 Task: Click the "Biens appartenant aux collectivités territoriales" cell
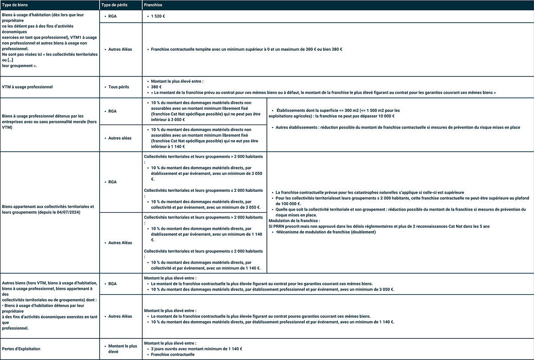click(x=48, y=209)
